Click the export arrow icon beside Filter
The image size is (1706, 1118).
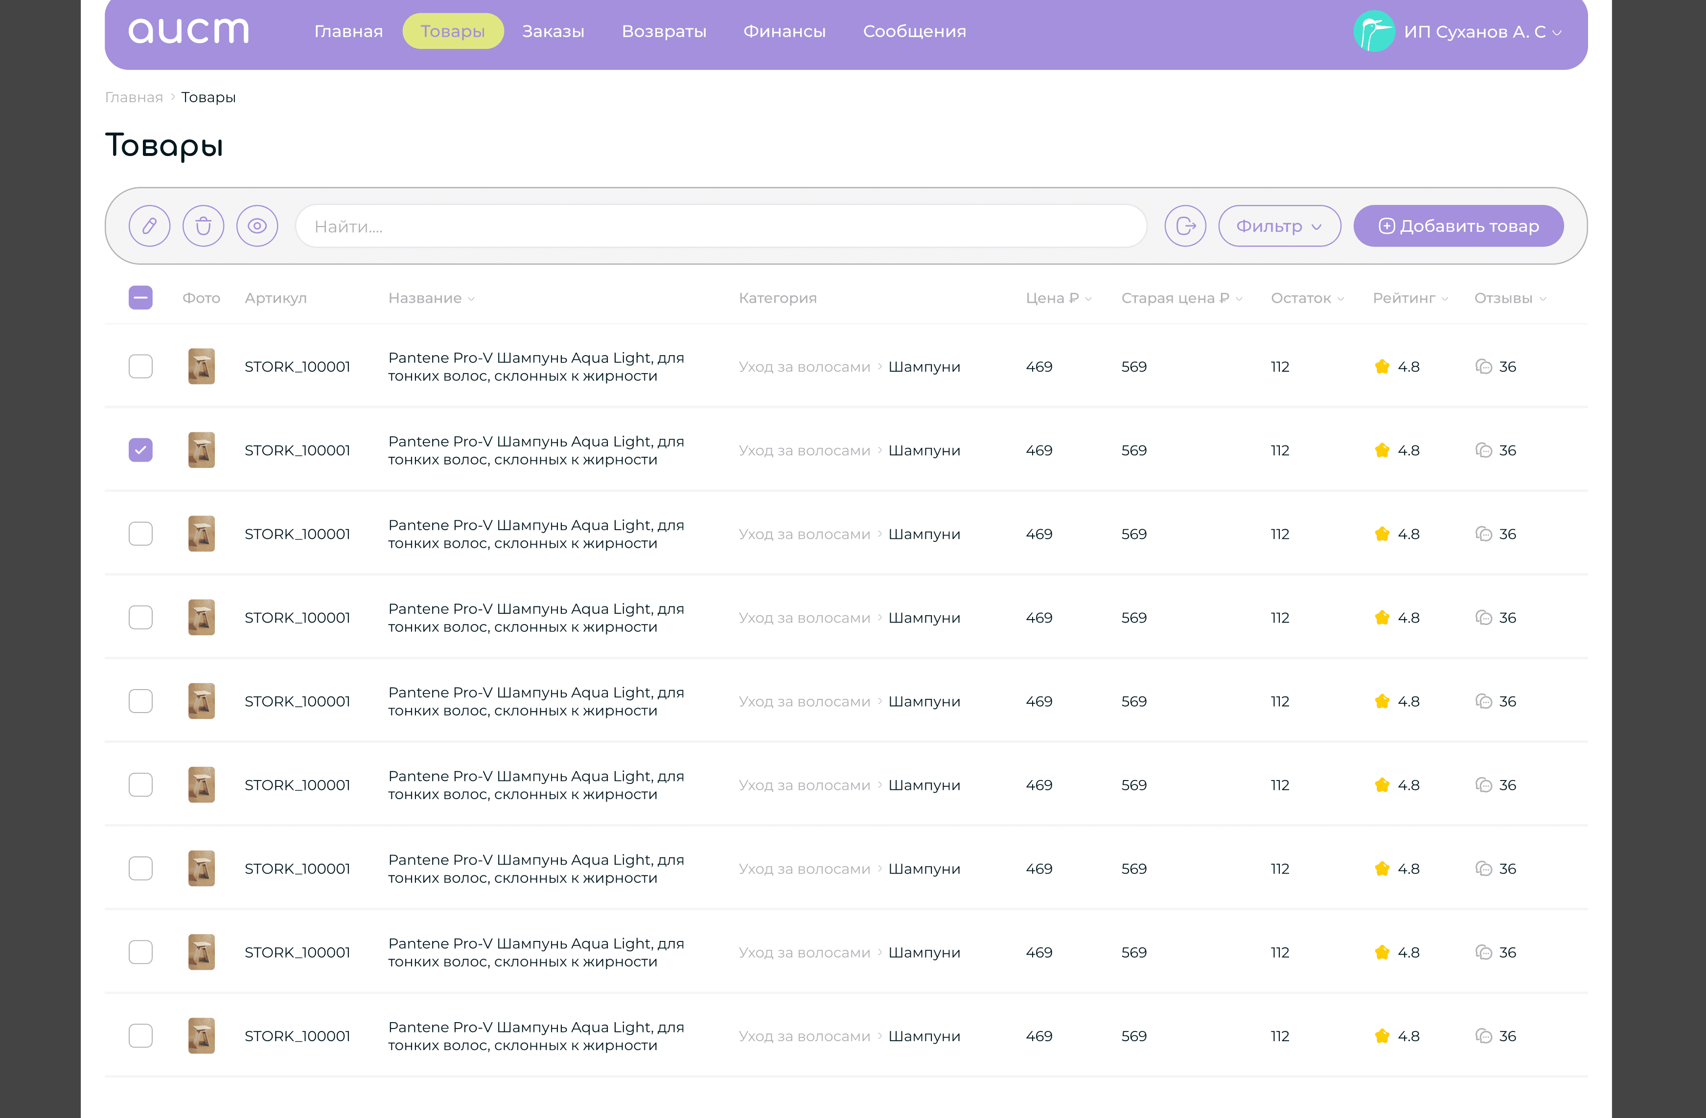pos(1185,226)
